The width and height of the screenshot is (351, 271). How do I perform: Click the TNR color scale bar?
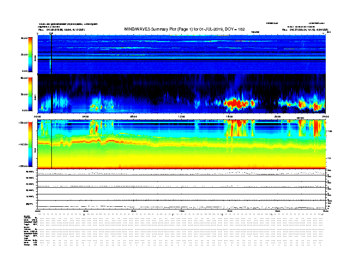[x=30, y=144]
